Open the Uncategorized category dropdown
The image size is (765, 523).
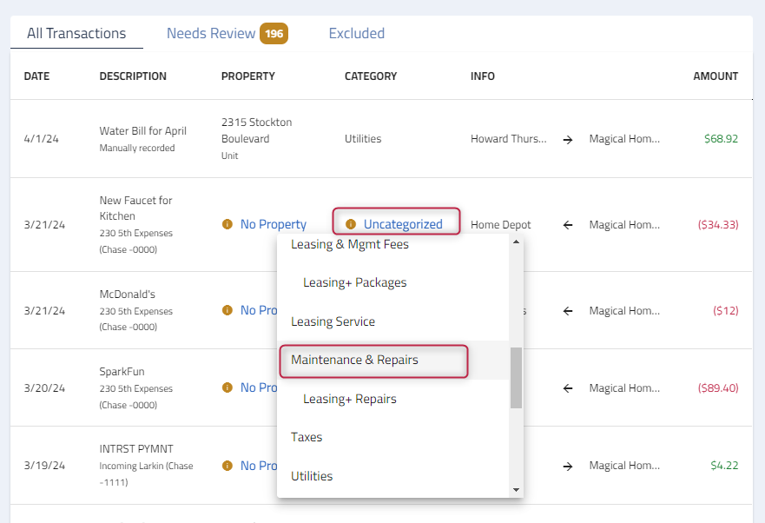click(x=405, y=224)
